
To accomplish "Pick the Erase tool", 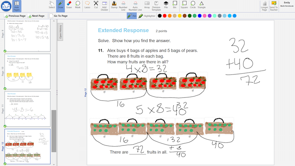I will click(69, 5).
